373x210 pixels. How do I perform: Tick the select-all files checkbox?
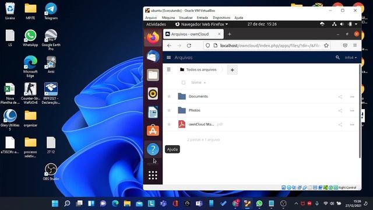coord(184,83)
